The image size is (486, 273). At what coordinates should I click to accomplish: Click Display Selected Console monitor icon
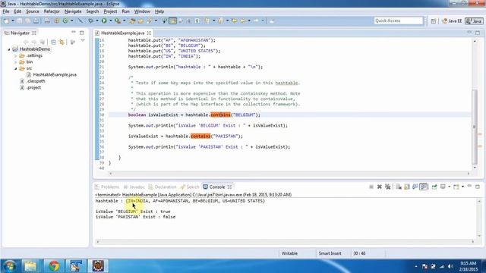pyautogui.click(x=443, y=187)
